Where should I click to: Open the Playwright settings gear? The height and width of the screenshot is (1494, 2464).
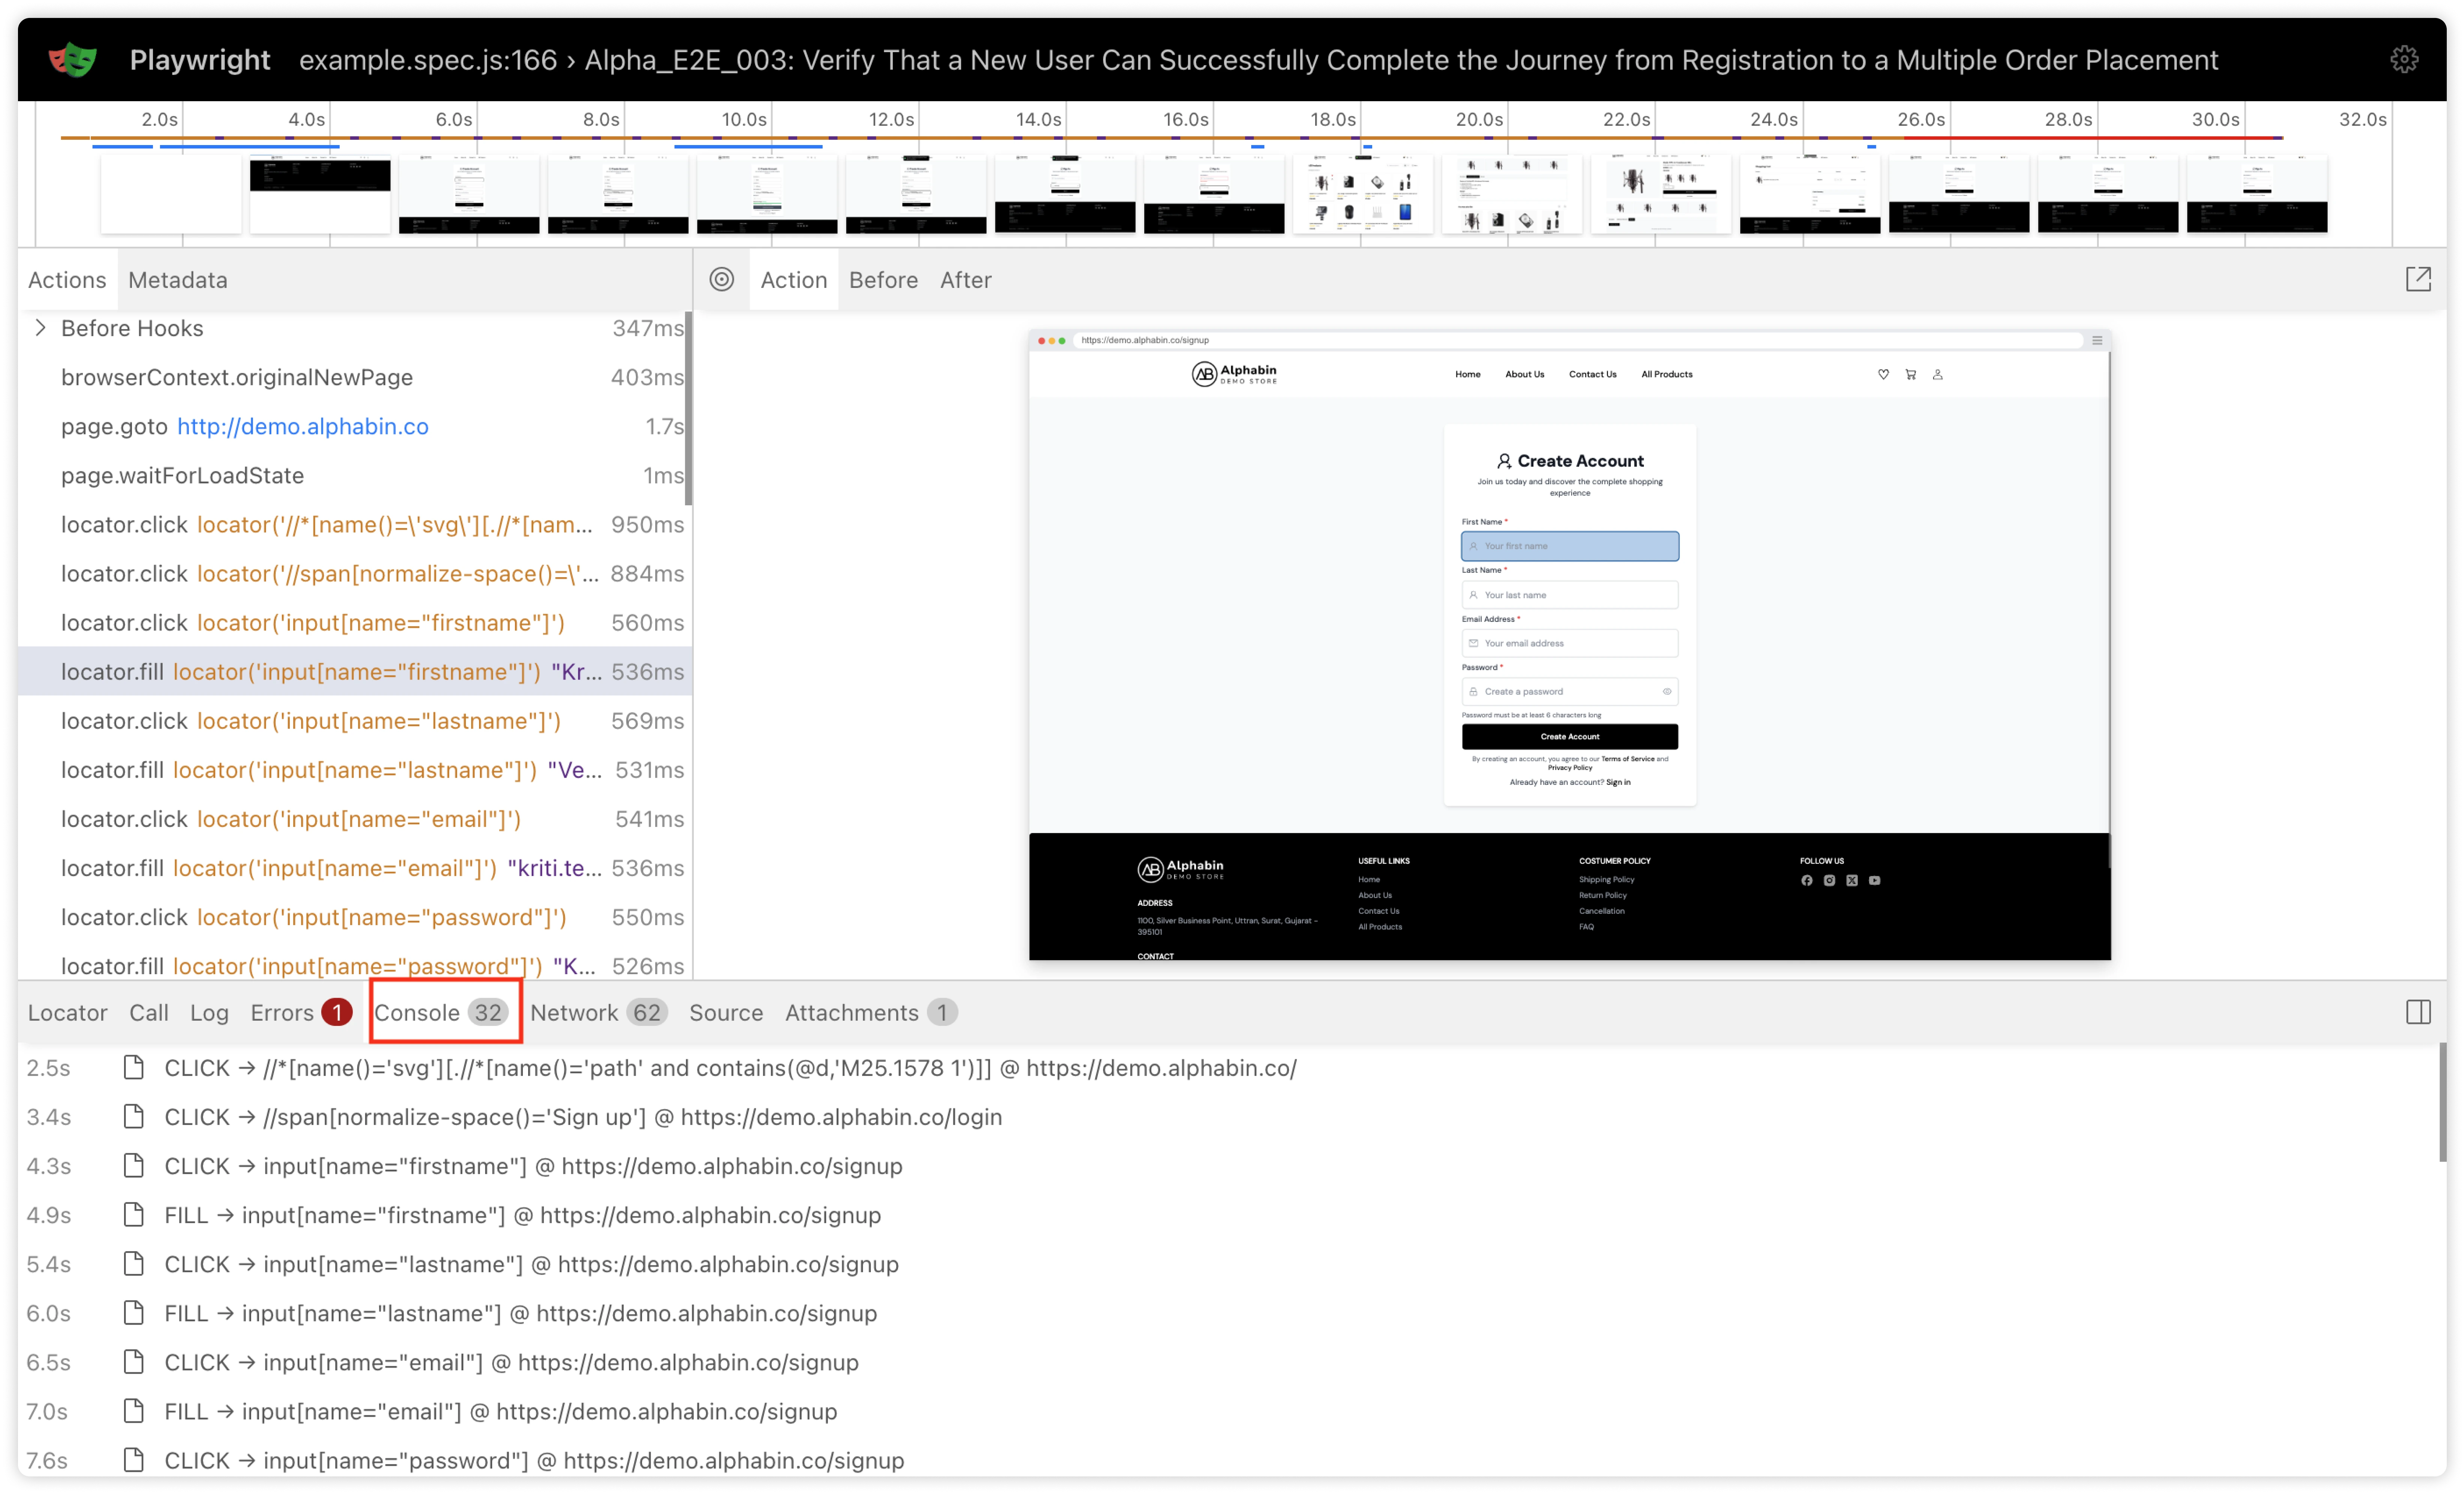tap(2404, 60)
